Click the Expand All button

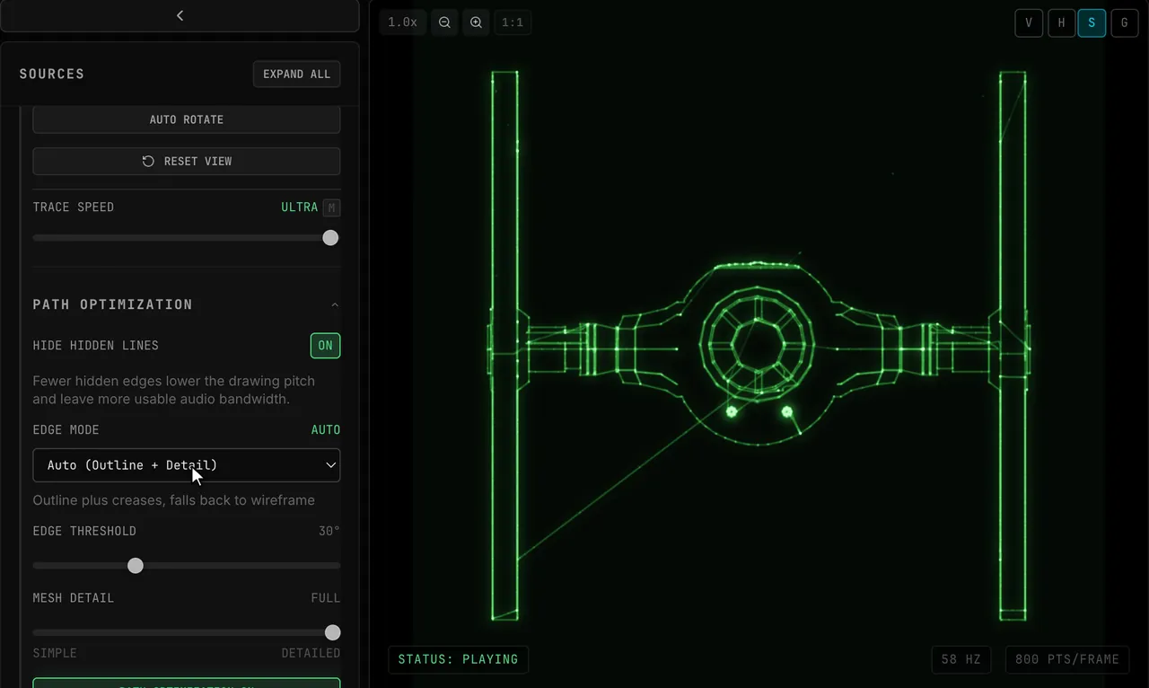tap(297, 74)
